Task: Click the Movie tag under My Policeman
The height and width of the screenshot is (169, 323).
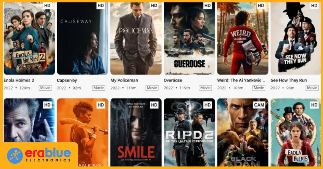Action: coord(152,88)
